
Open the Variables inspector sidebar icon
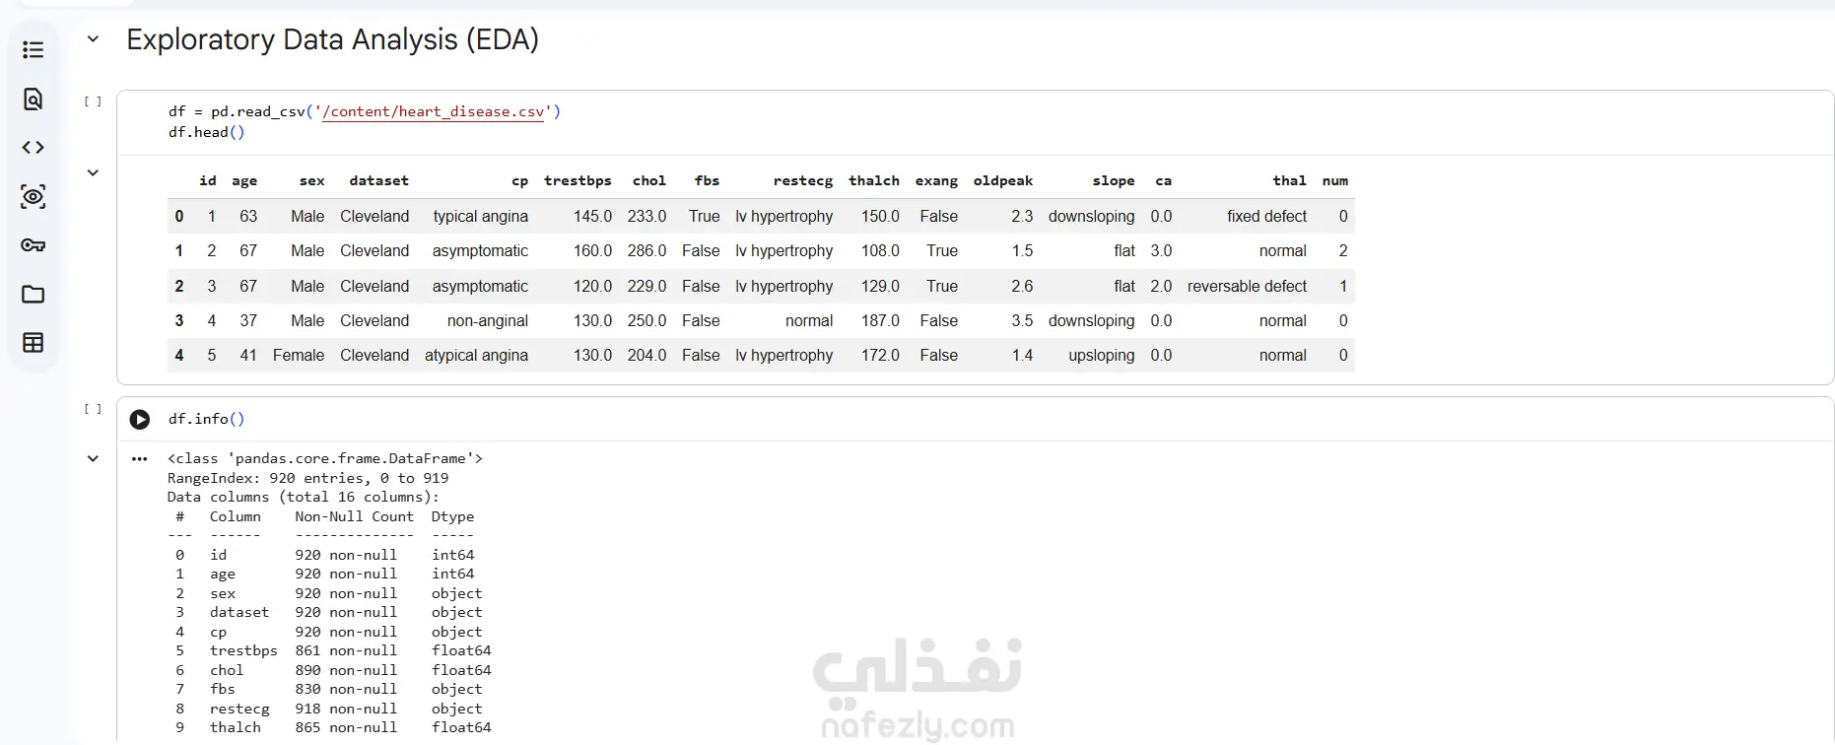33,196
